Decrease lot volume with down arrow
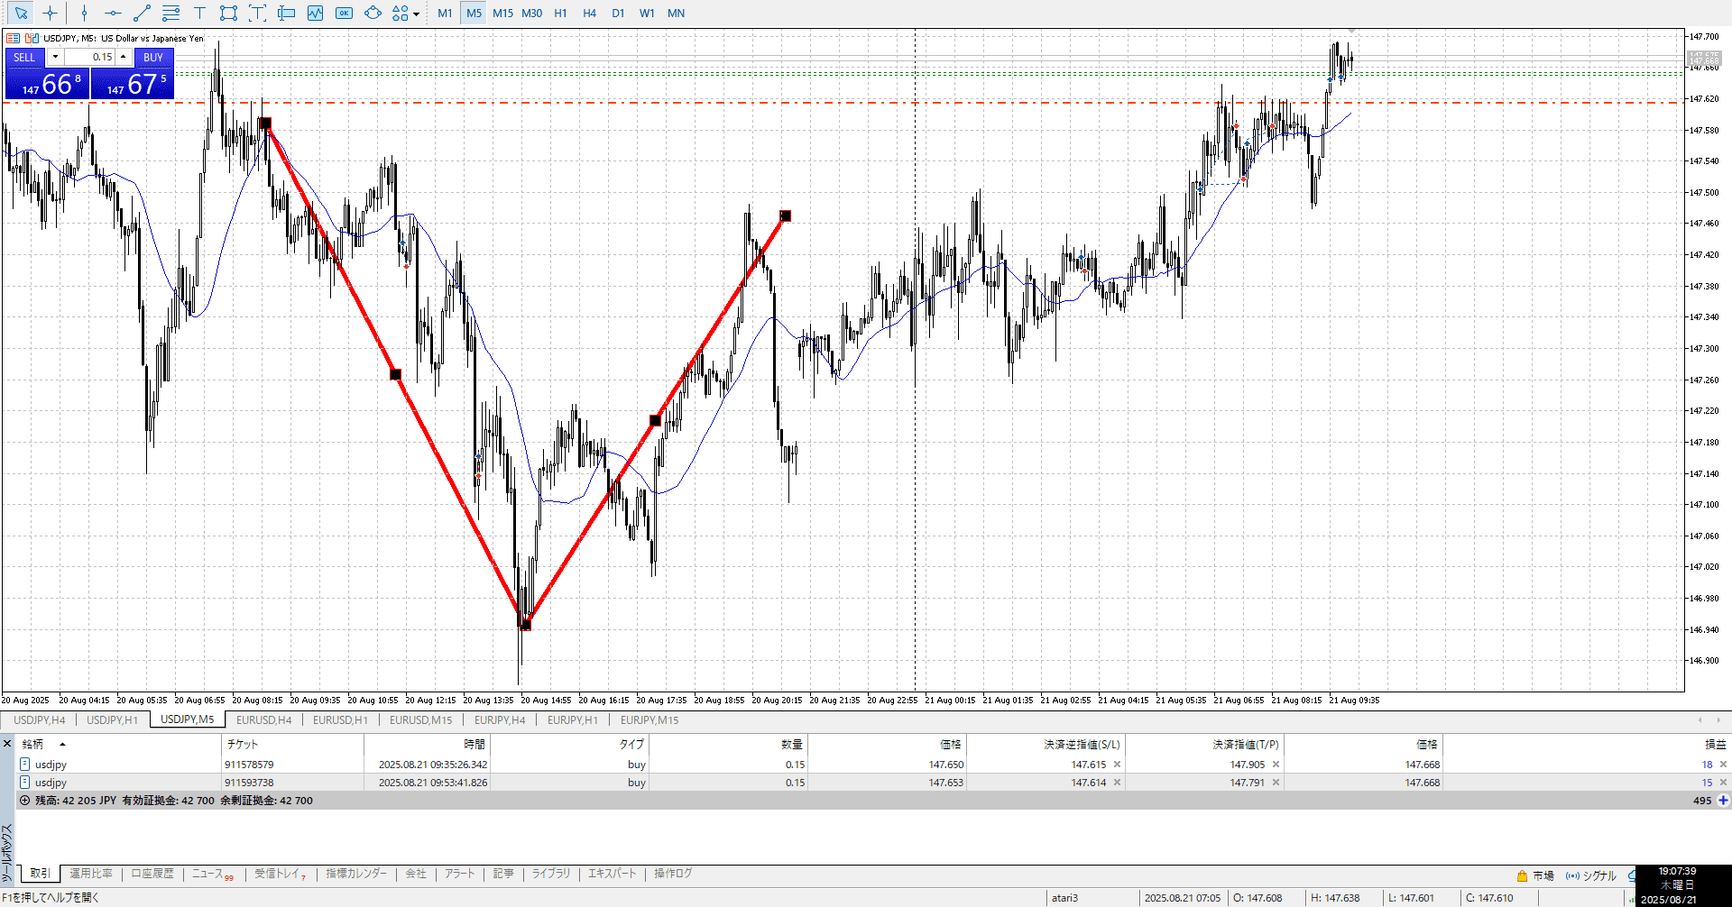Screen dimensions: 1732x907 [55, 57]
